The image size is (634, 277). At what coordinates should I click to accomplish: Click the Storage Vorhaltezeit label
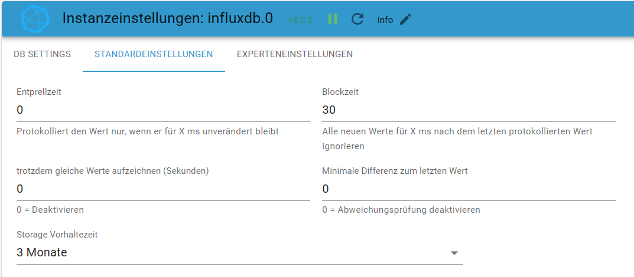[x=57, y=235]
